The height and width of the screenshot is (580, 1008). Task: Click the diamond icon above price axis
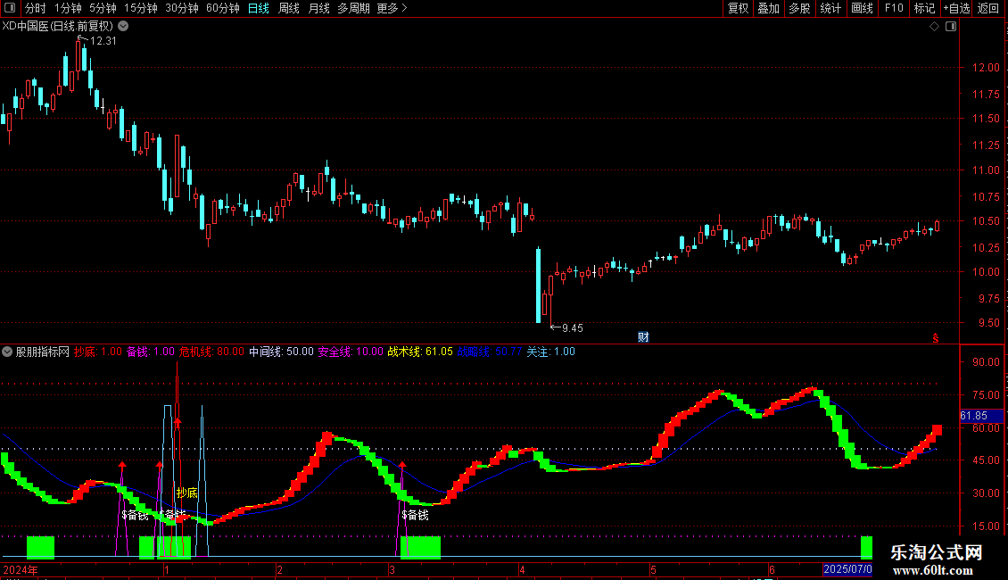(934, 26)
